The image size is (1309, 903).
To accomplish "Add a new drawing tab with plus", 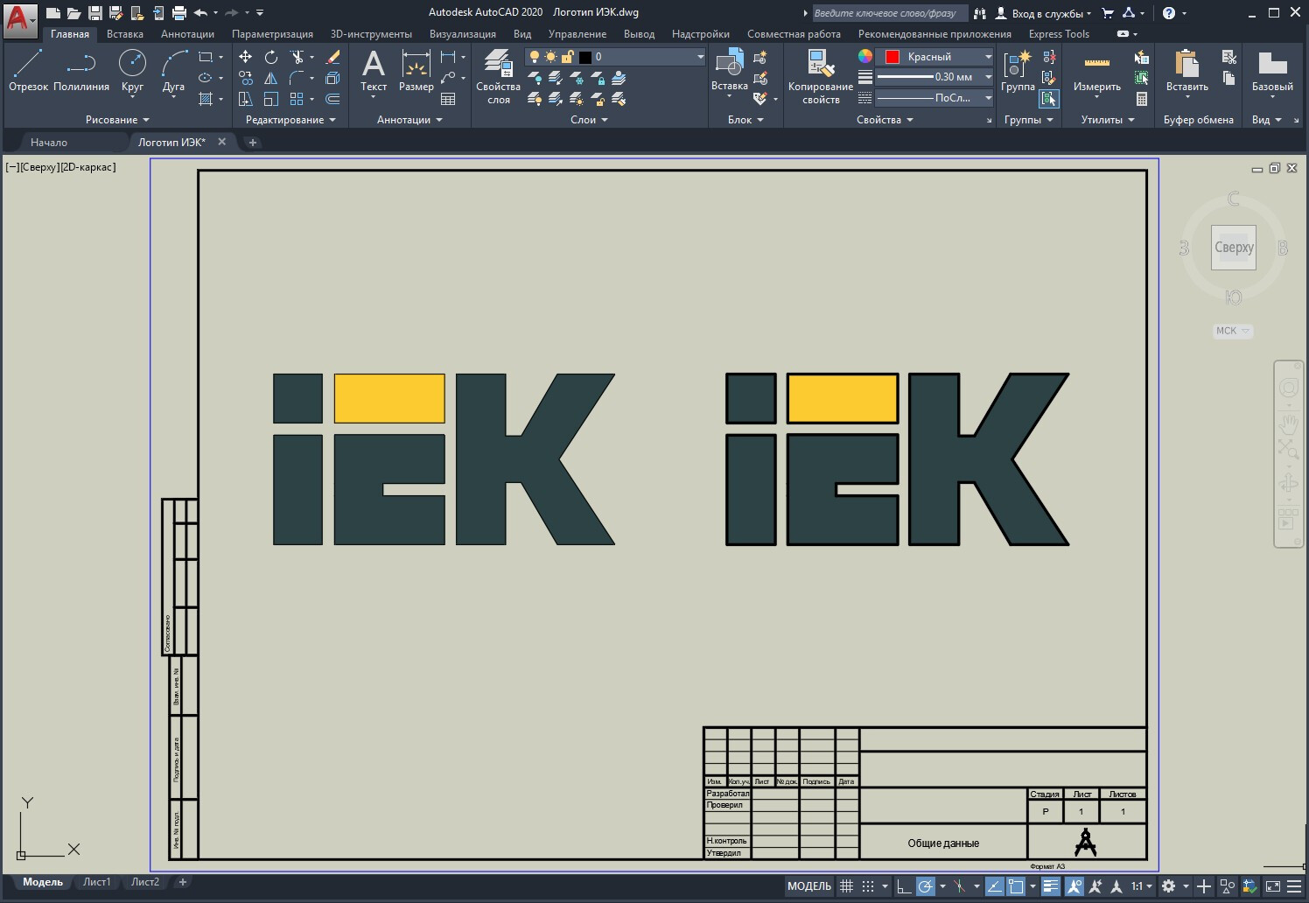I will click(x=252, y=143).
